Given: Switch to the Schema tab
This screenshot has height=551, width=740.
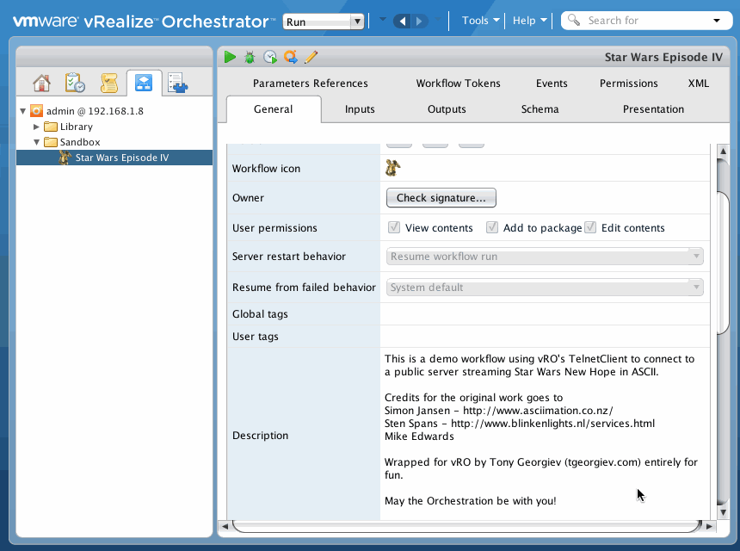Looking at the screenshot, I should click(x=540, y=109).
